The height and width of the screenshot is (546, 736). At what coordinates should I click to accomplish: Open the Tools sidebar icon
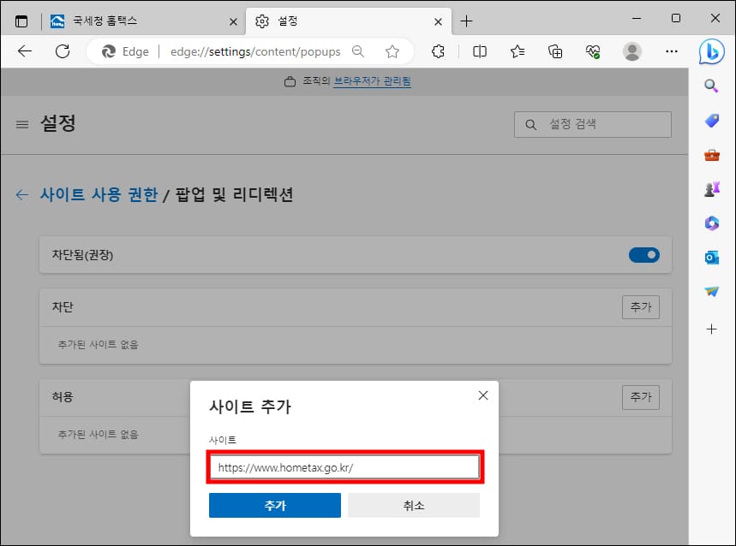[711, 155]
